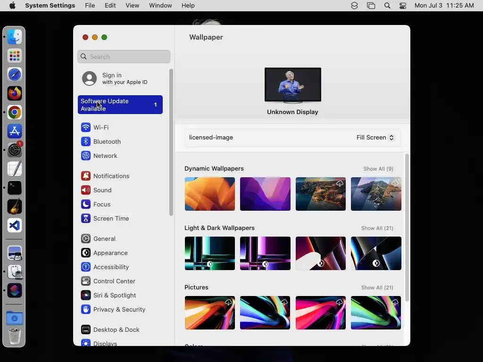Open the File menu
483x362 pixels.
pyautogui.click(x=90, y=6)
